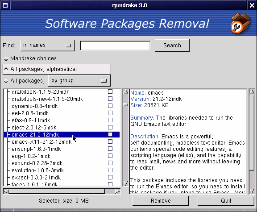Check the drakxtools-1.1.9-20mdk checkbox

pos(110,91)
